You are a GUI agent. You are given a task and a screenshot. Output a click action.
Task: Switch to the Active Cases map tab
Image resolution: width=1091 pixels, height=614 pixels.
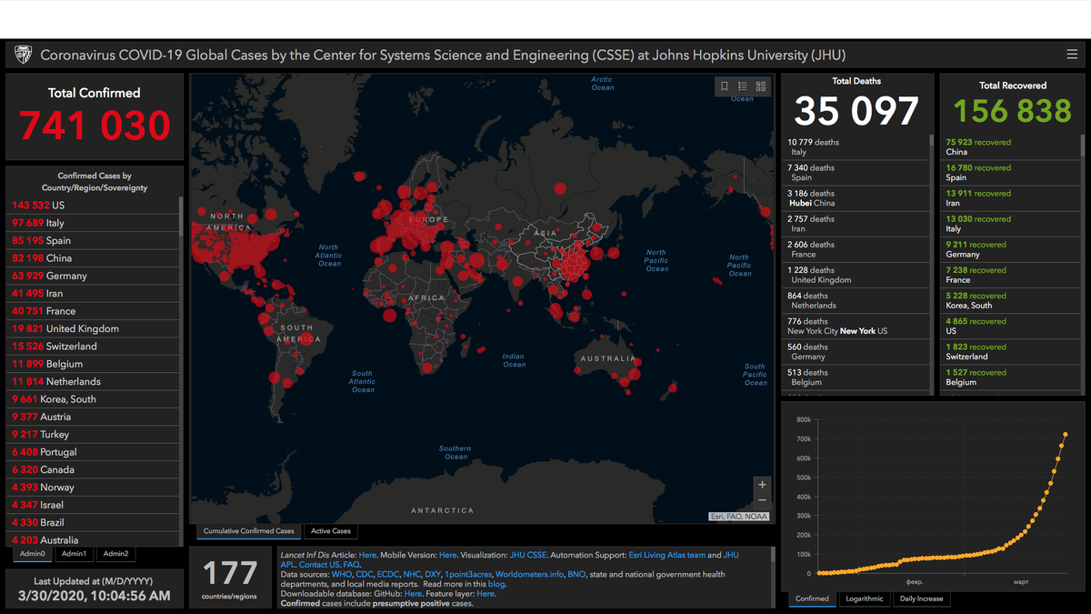pyautogui.click(x=331, y=531)
